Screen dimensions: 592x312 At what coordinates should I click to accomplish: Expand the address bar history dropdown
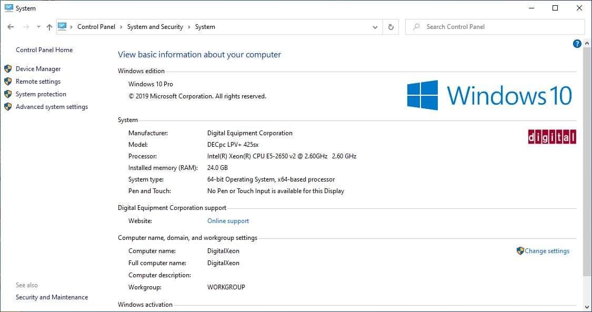pyautogui.click(x=375, y=27)
